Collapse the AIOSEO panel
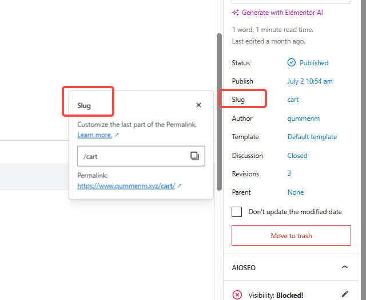This screenshot has width=366, height=300. 344,267
